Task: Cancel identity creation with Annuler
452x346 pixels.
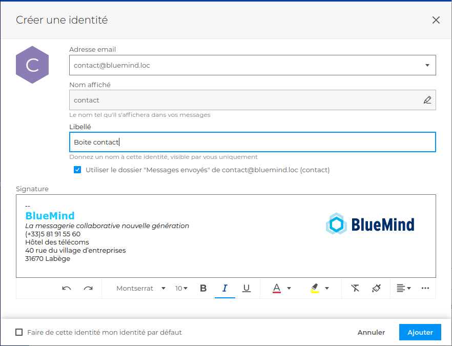Action: click(x=371, y=332)
